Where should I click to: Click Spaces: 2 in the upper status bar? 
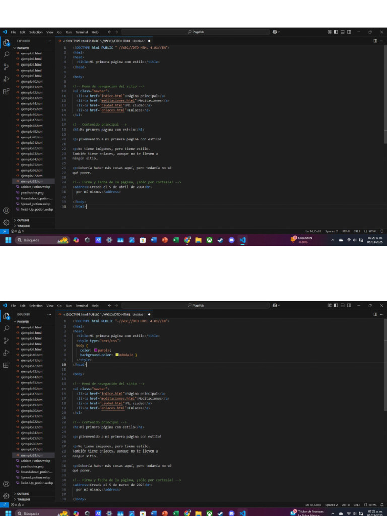pos(332,231)
